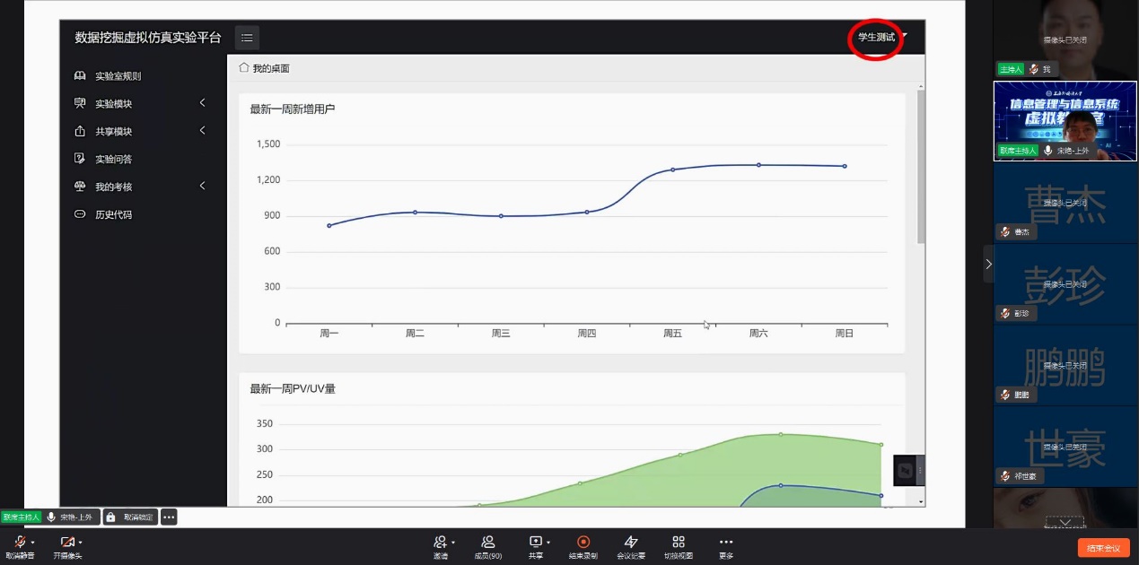Open the 邀请 invite icon

click(x=440, y=542)
